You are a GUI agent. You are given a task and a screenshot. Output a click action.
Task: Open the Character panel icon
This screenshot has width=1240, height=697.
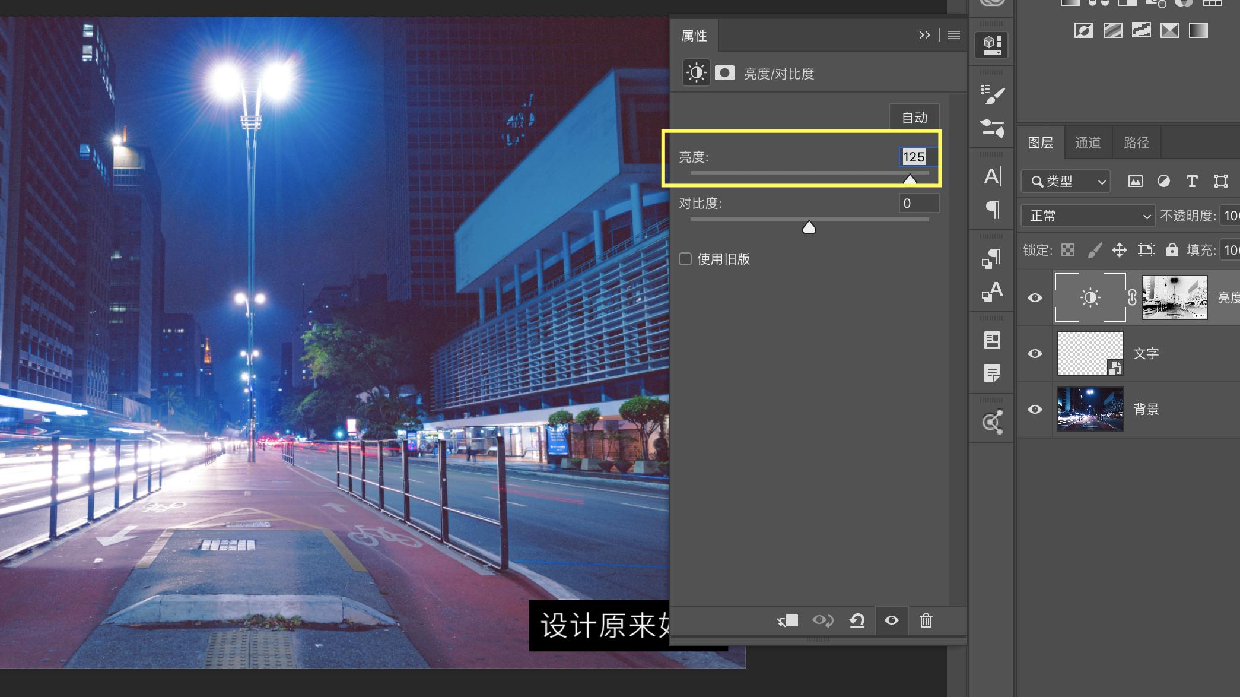(991, 176)
